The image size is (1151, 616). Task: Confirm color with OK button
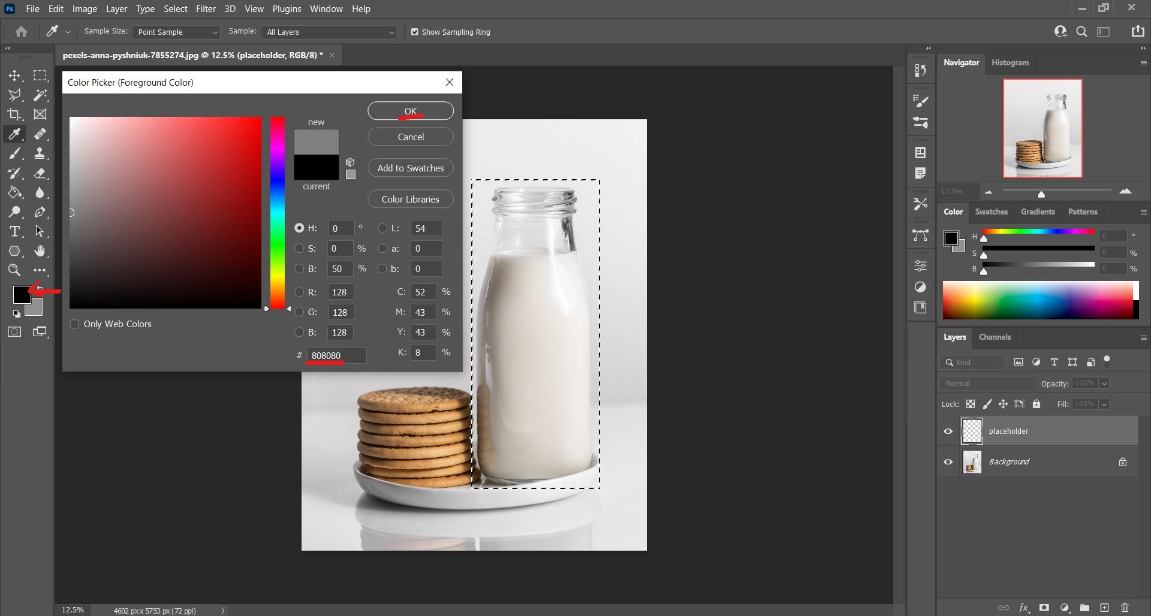pos(411,111)
